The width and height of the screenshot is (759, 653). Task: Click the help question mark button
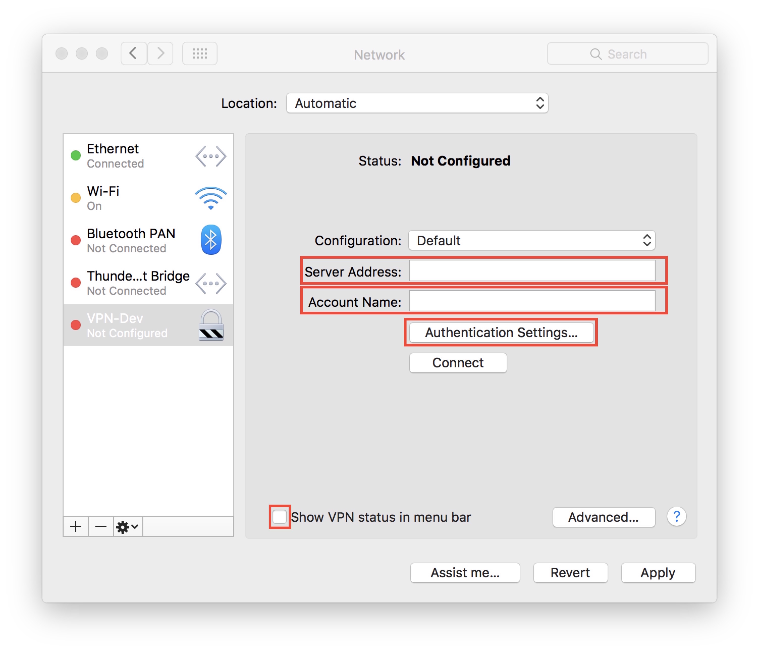pos(676,516)
